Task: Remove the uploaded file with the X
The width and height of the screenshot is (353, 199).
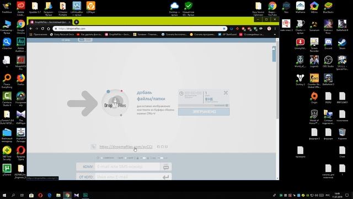Action: coord(226,92)
